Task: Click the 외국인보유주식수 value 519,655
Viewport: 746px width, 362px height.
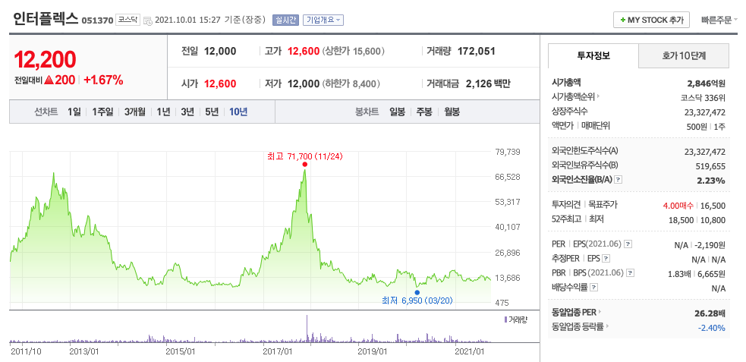Action: 710,166
